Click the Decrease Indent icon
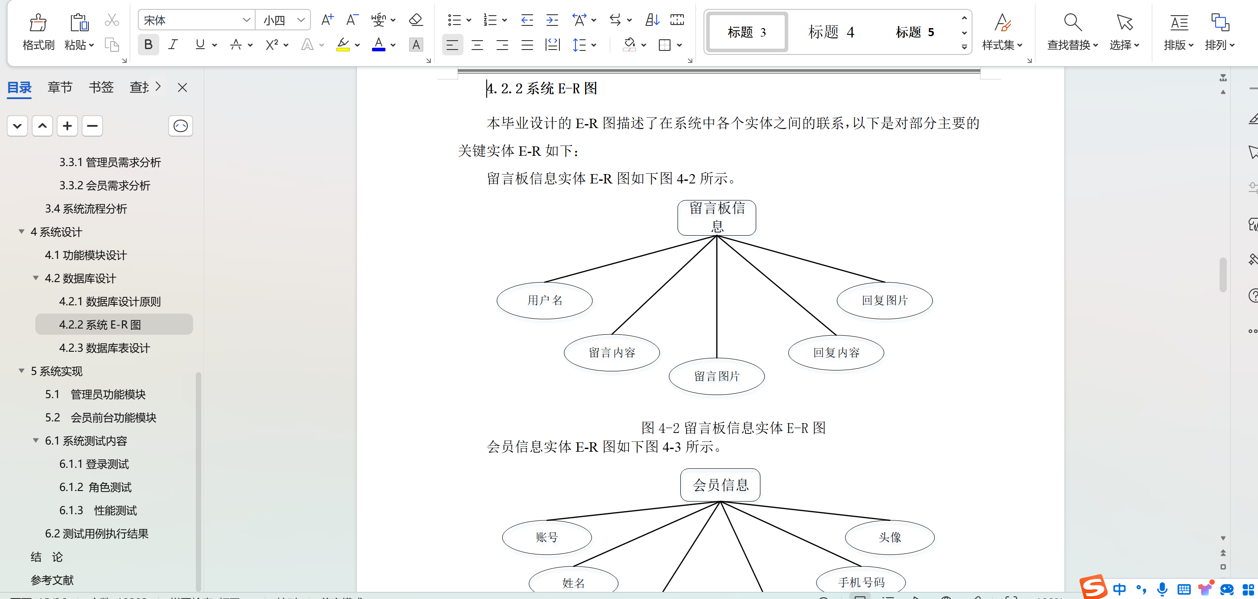The height and width of the screenshot is (599, 1258). click(x=526, y=20)
